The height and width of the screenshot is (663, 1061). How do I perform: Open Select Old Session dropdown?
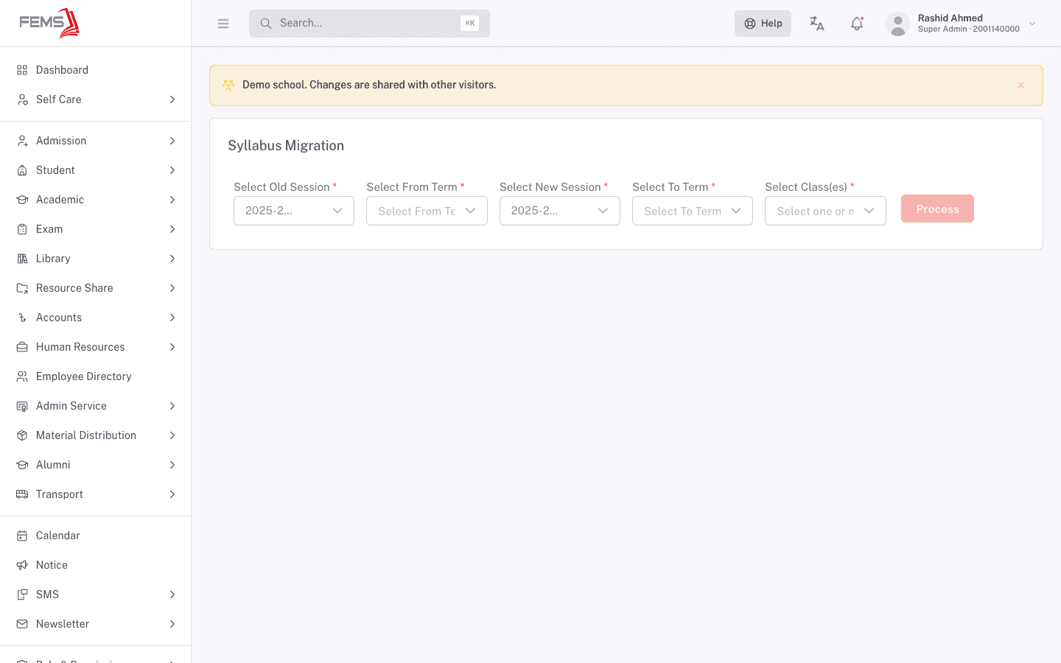(x=294, y=211)
